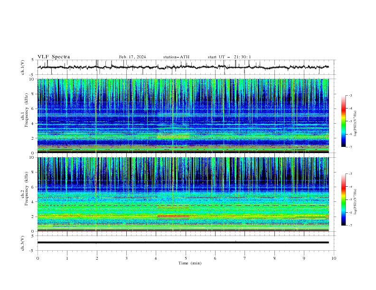376x290 pixels.
Task: Click time axis tick label "7"
Action: tap(245, 258)
